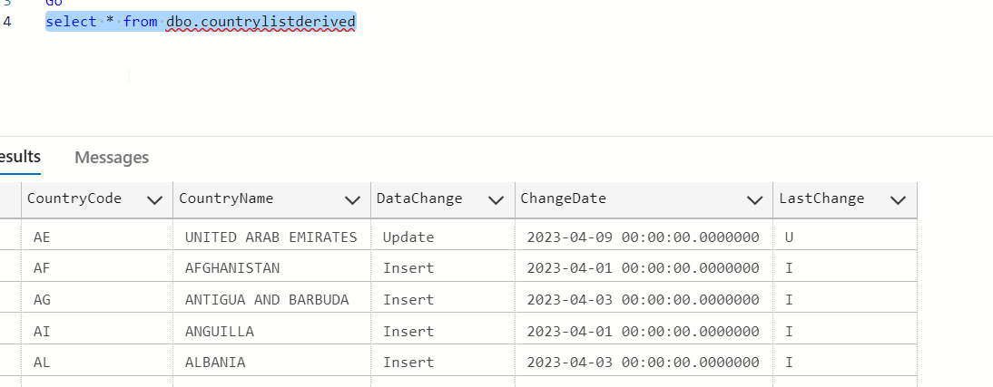This screenshot has width=993, height=387.
Task: Click the ChangeDate column header label
Action: [x=563, y=198]
